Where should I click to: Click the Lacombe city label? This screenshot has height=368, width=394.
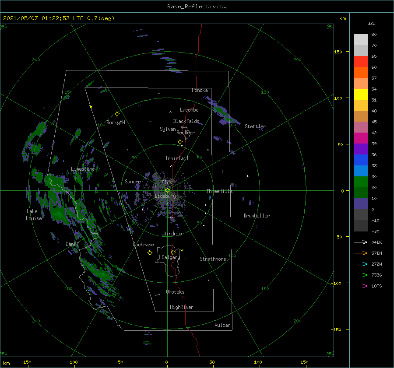(x=189, y=110)
